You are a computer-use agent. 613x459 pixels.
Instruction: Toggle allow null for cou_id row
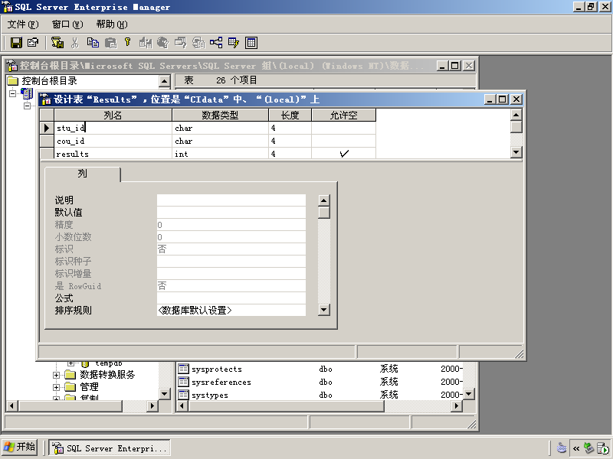click(x=343, y=141)
